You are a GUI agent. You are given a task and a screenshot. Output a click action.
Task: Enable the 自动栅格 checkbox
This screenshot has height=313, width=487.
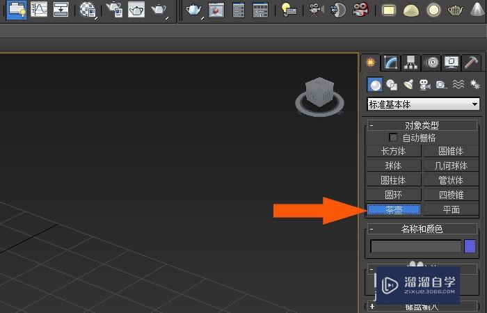[393, 138]
